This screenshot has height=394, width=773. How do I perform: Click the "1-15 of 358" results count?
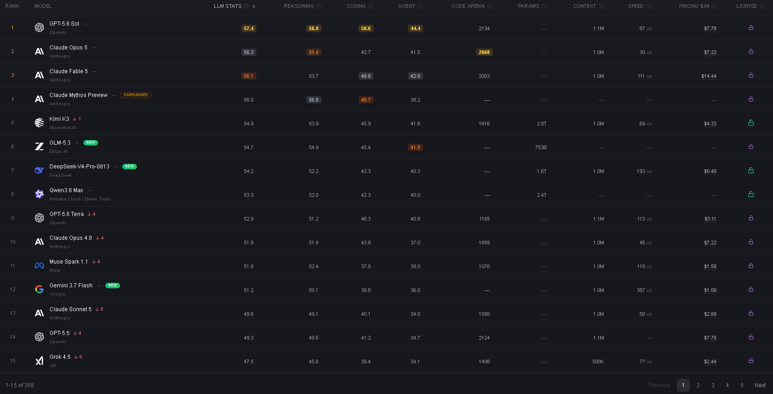click(20, 385)
